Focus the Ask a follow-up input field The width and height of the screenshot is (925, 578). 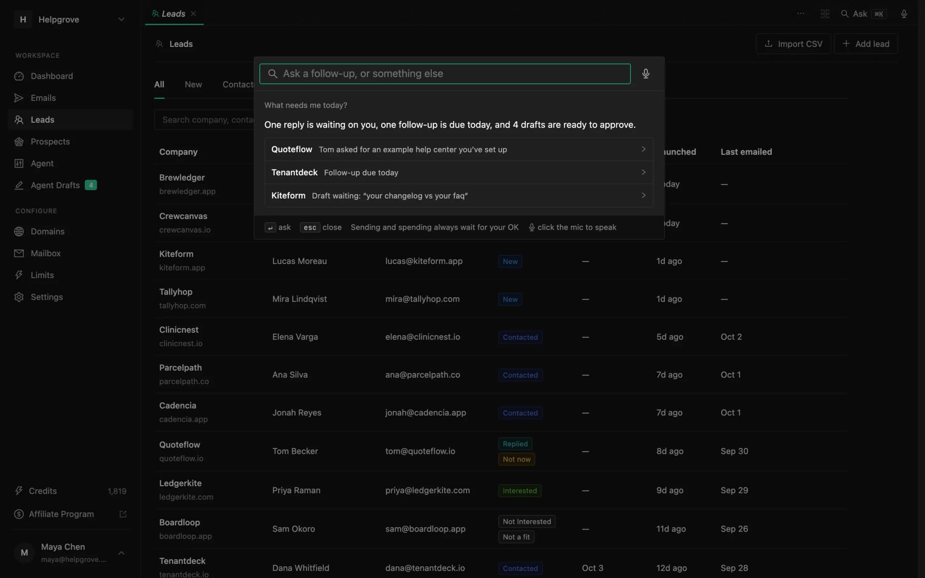[x=445, y=74]
